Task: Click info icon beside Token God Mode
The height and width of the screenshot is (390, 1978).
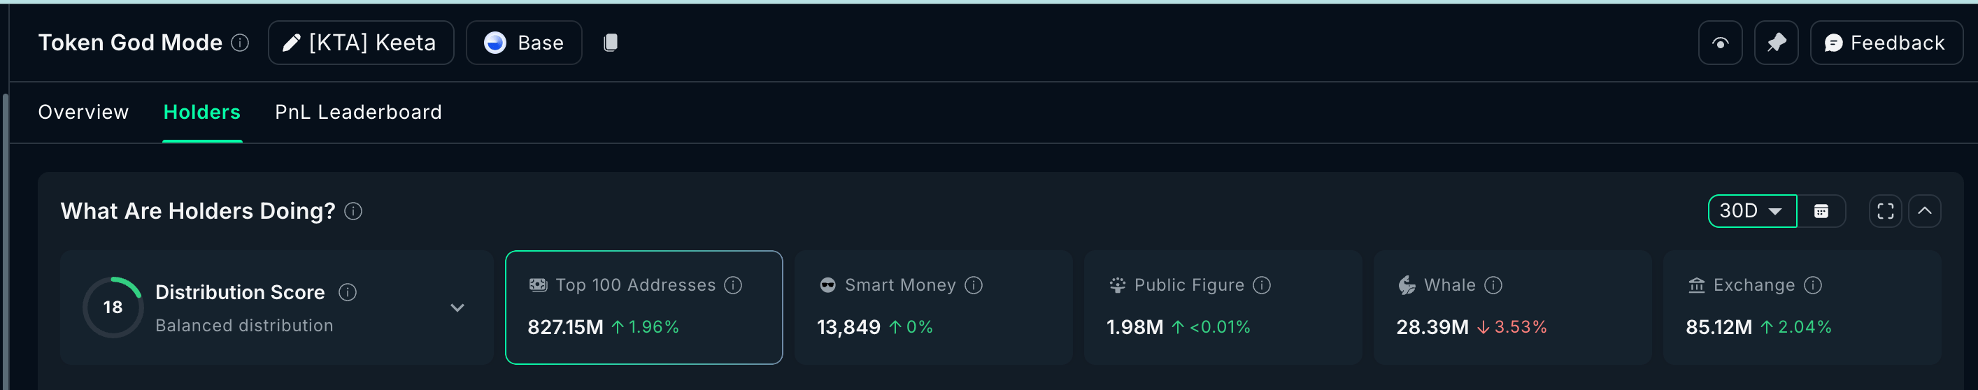Action: click(x=241, y=43)
